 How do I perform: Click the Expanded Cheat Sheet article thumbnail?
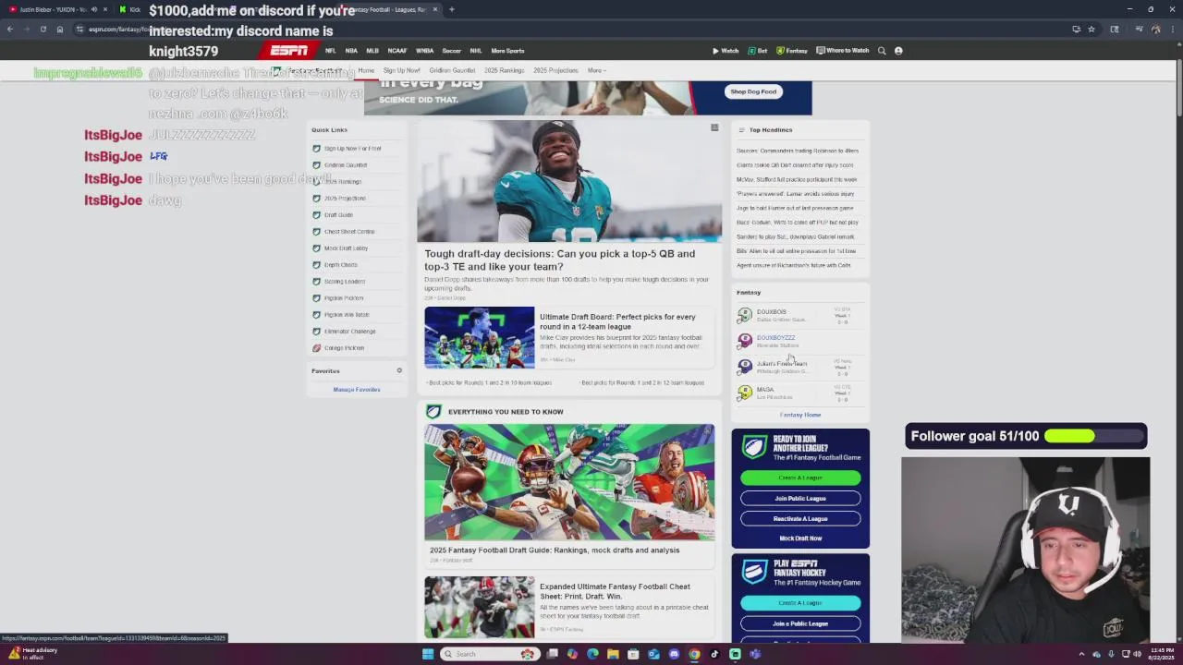[x=479, y=607]
